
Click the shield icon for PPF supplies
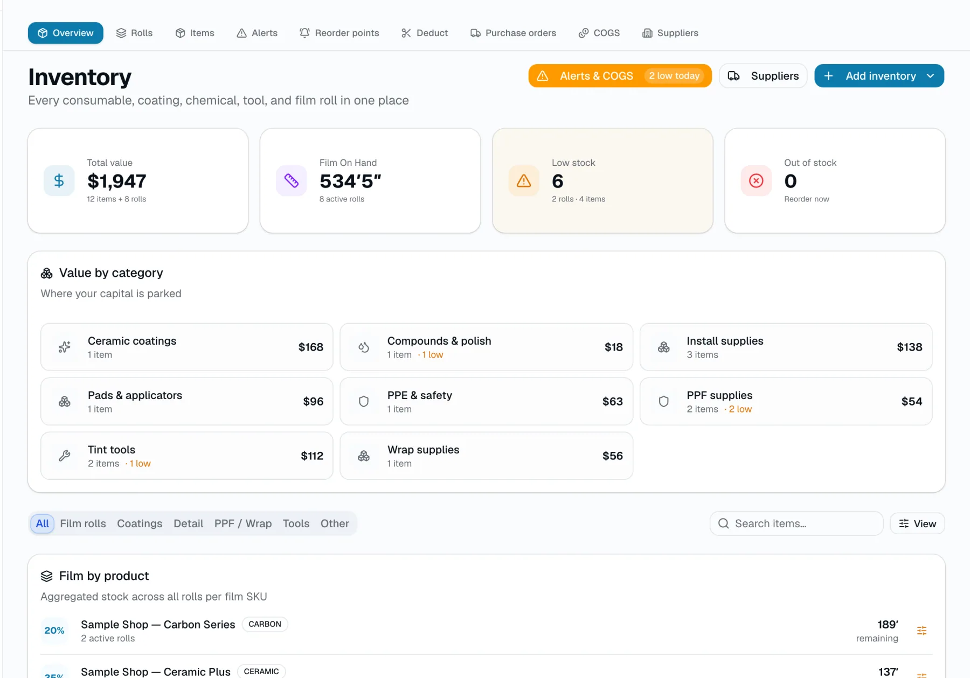pos(664,402)
